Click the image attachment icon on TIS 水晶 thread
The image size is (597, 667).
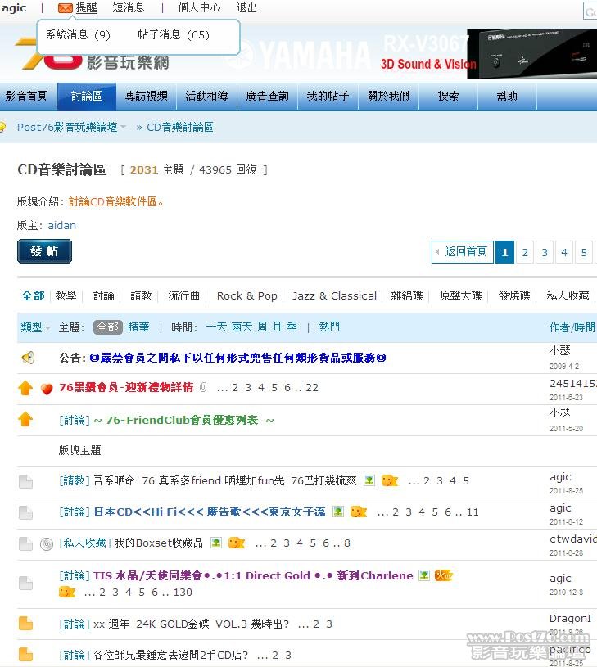(x=424, y=575)
